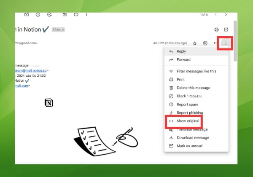Click the checklist and signature illustration

(106, 142)
